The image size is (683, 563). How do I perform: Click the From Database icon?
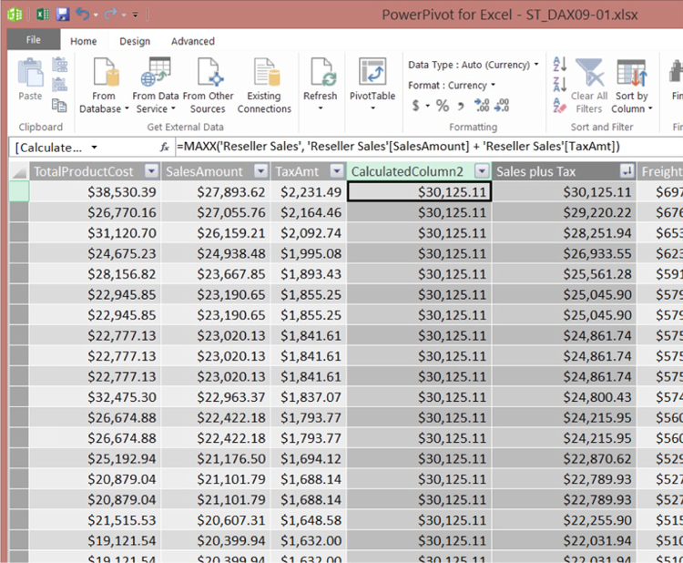click(103, 73)
